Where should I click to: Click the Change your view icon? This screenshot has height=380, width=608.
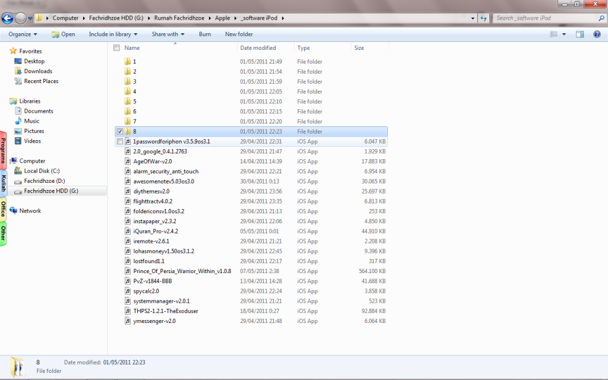click(x=554, y=34)
